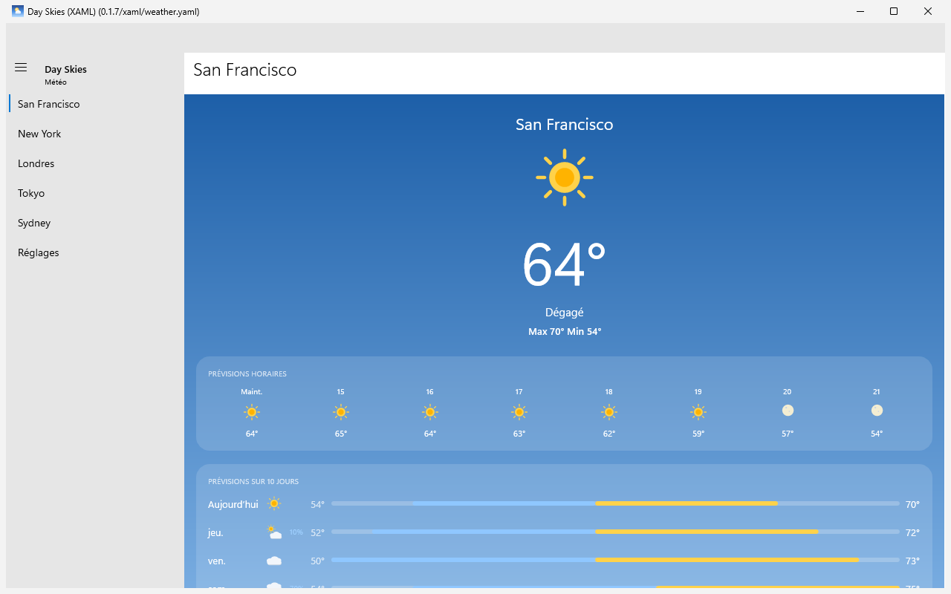Close the Day Skies window

coord(928,11)
